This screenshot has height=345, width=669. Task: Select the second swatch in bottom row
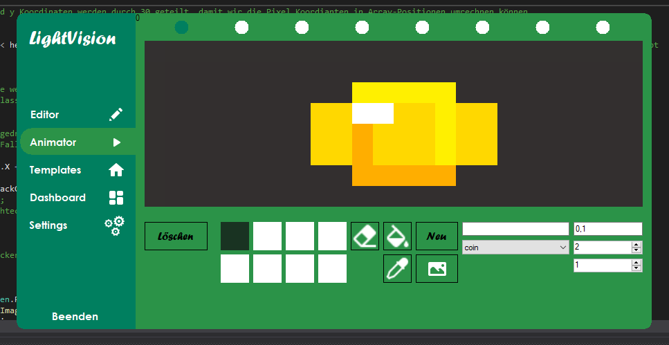point(267,269)
